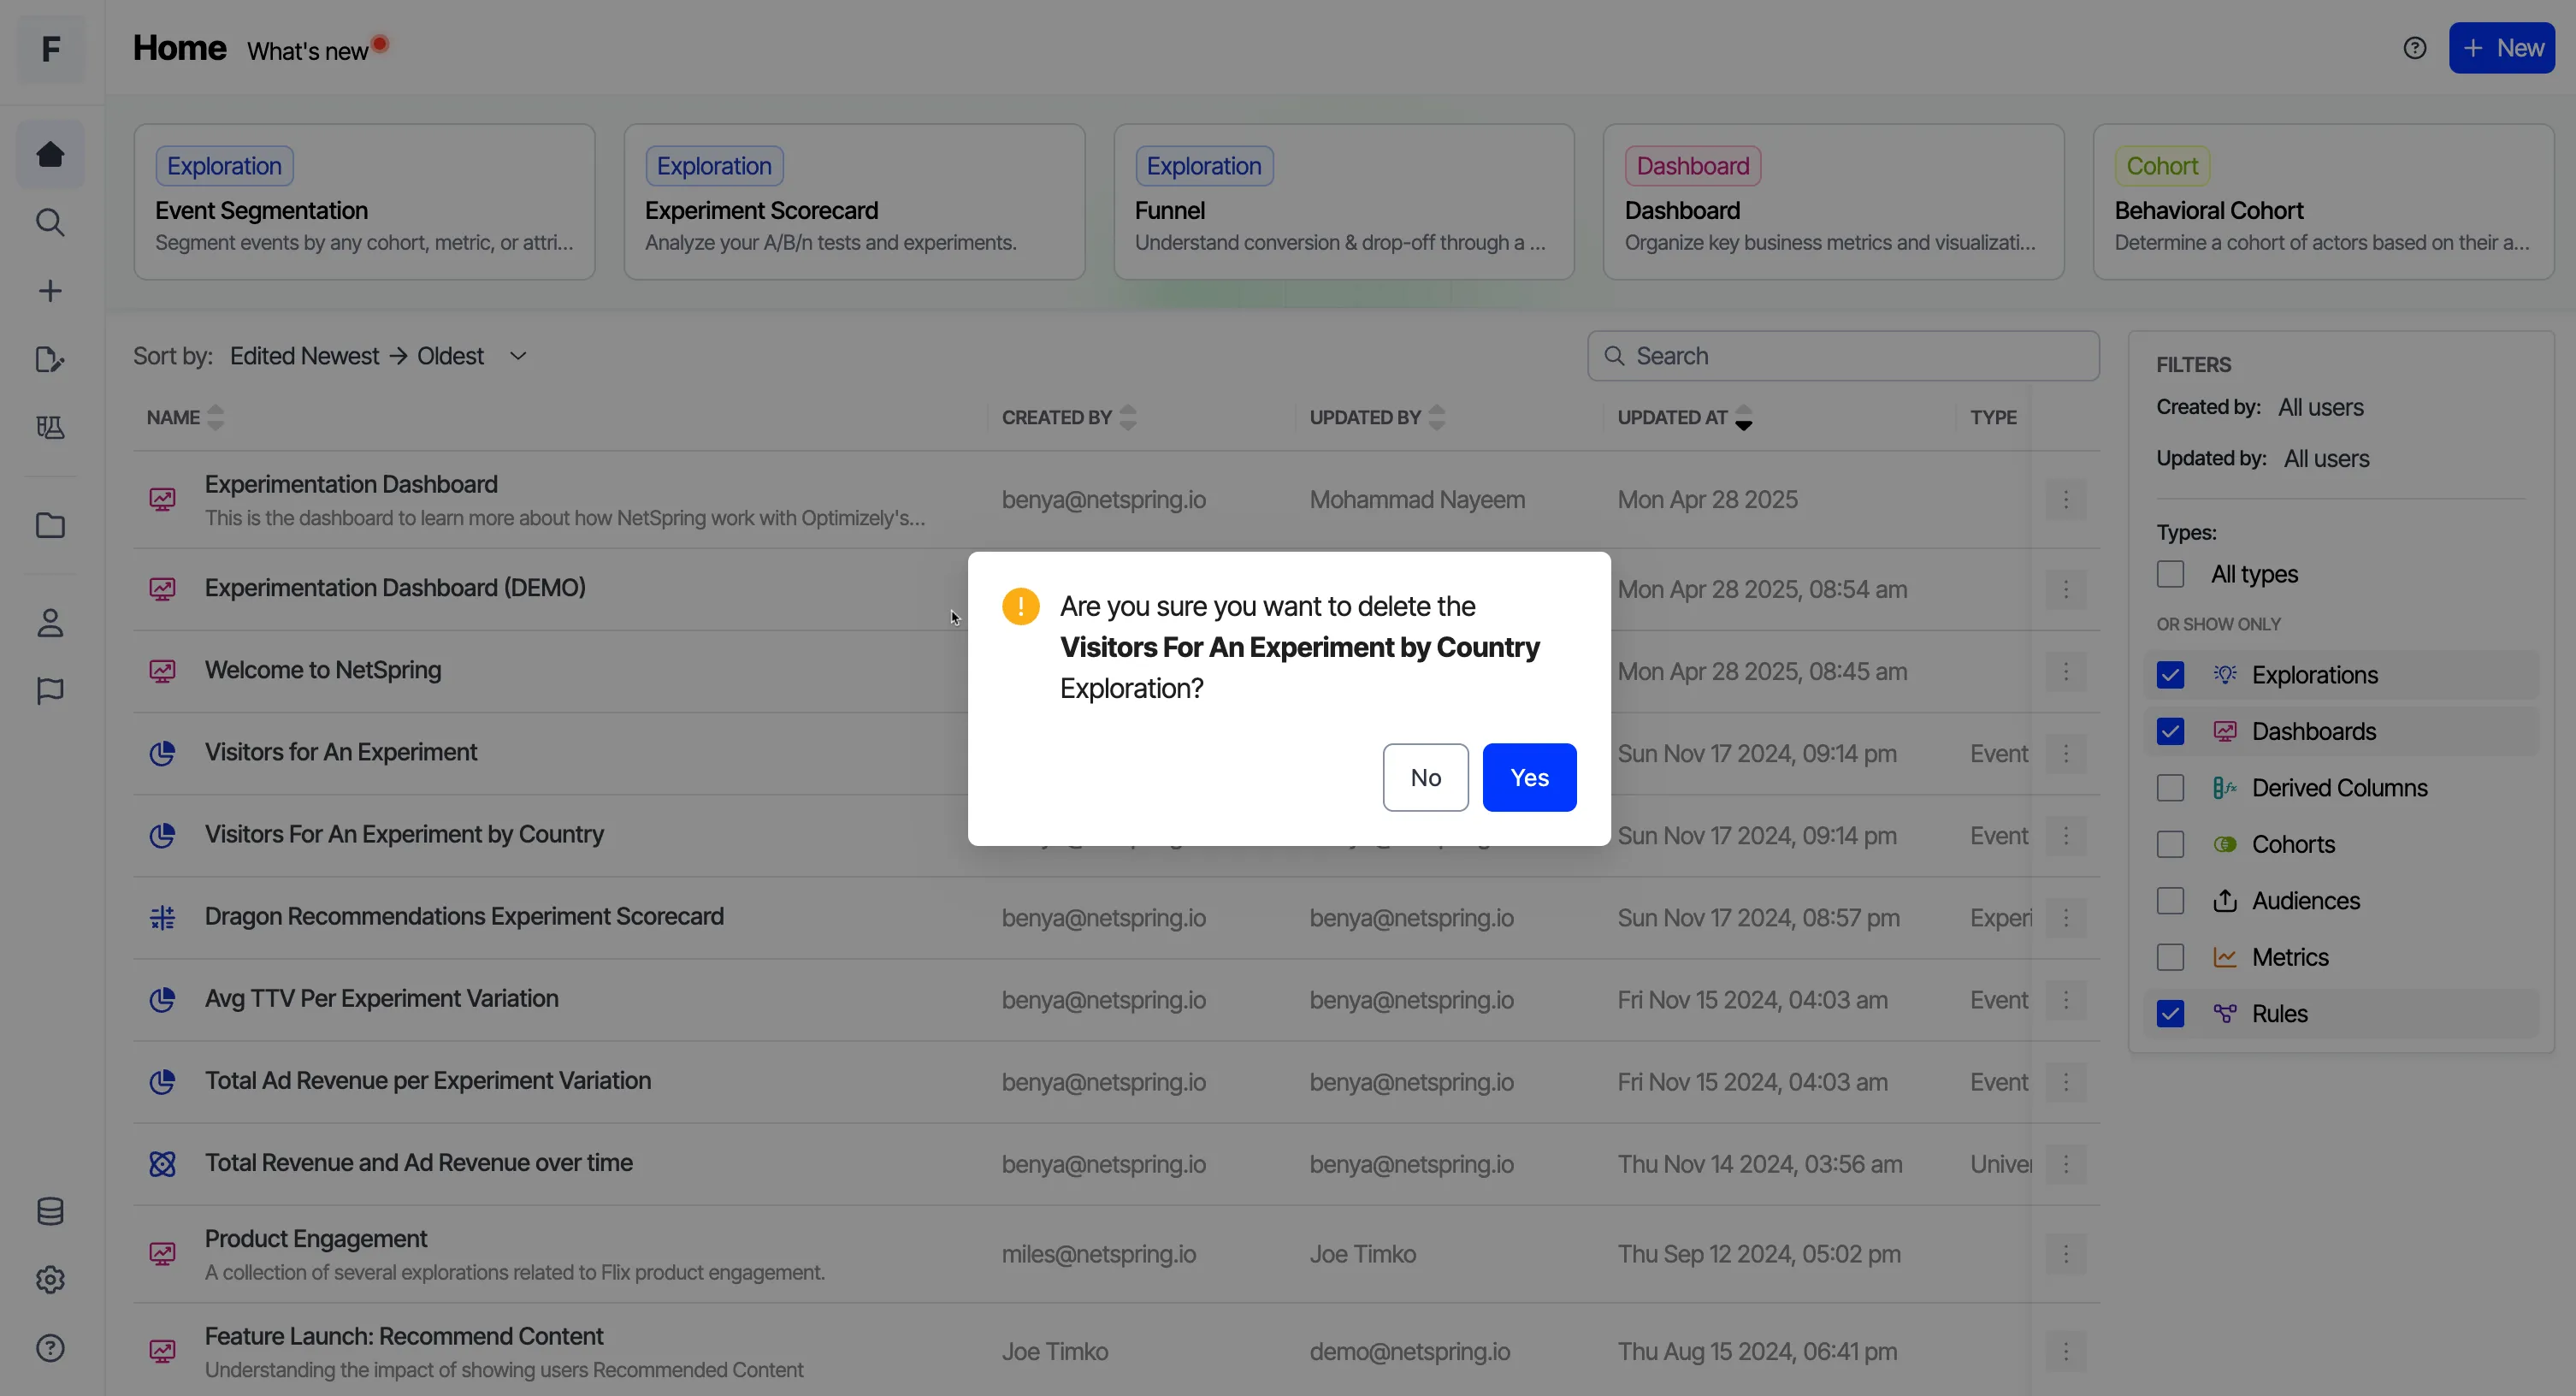Viewport: 2576px width, 1396px height.
Task: Sort by the NAME column arrows
Action: pyautogui.click(x=216, y=417)
